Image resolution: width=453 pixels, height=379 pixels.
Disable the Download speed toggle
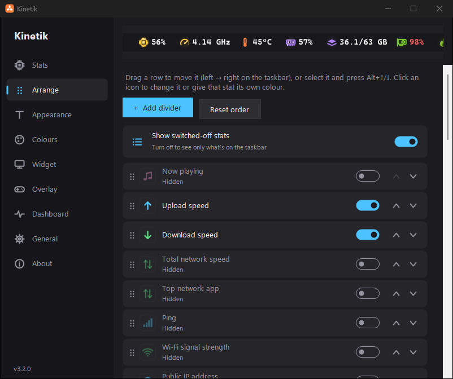pyautogui.click(x=368, y=235)
